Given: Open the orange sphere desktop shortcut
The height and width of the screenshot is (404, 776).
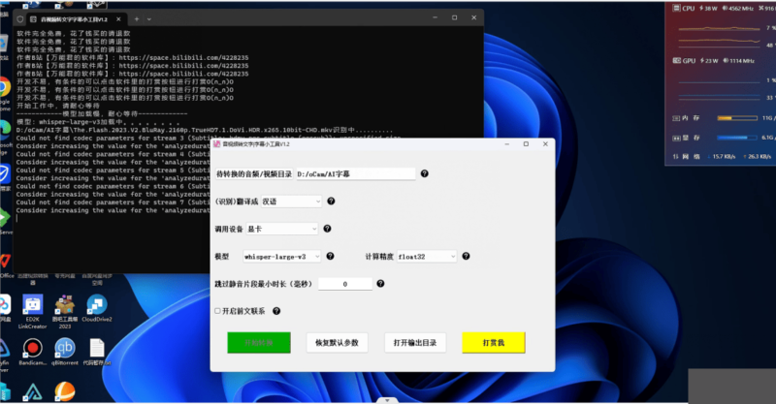Looking at the screenshot, I should pyautogui.click(x=65, y=391).
